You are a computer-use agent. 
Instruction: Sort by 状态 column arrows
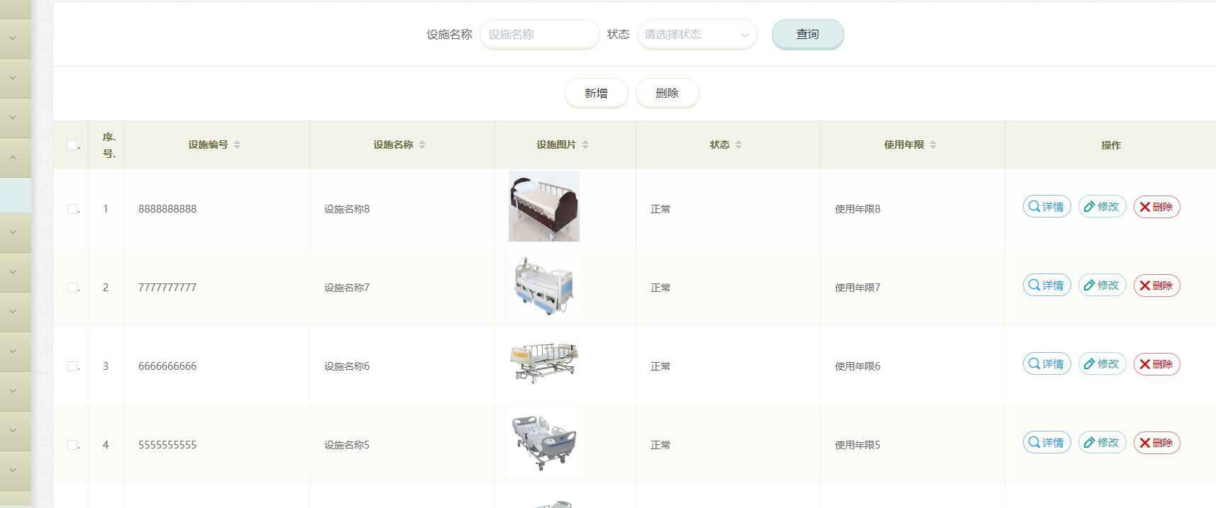(739, 145)
